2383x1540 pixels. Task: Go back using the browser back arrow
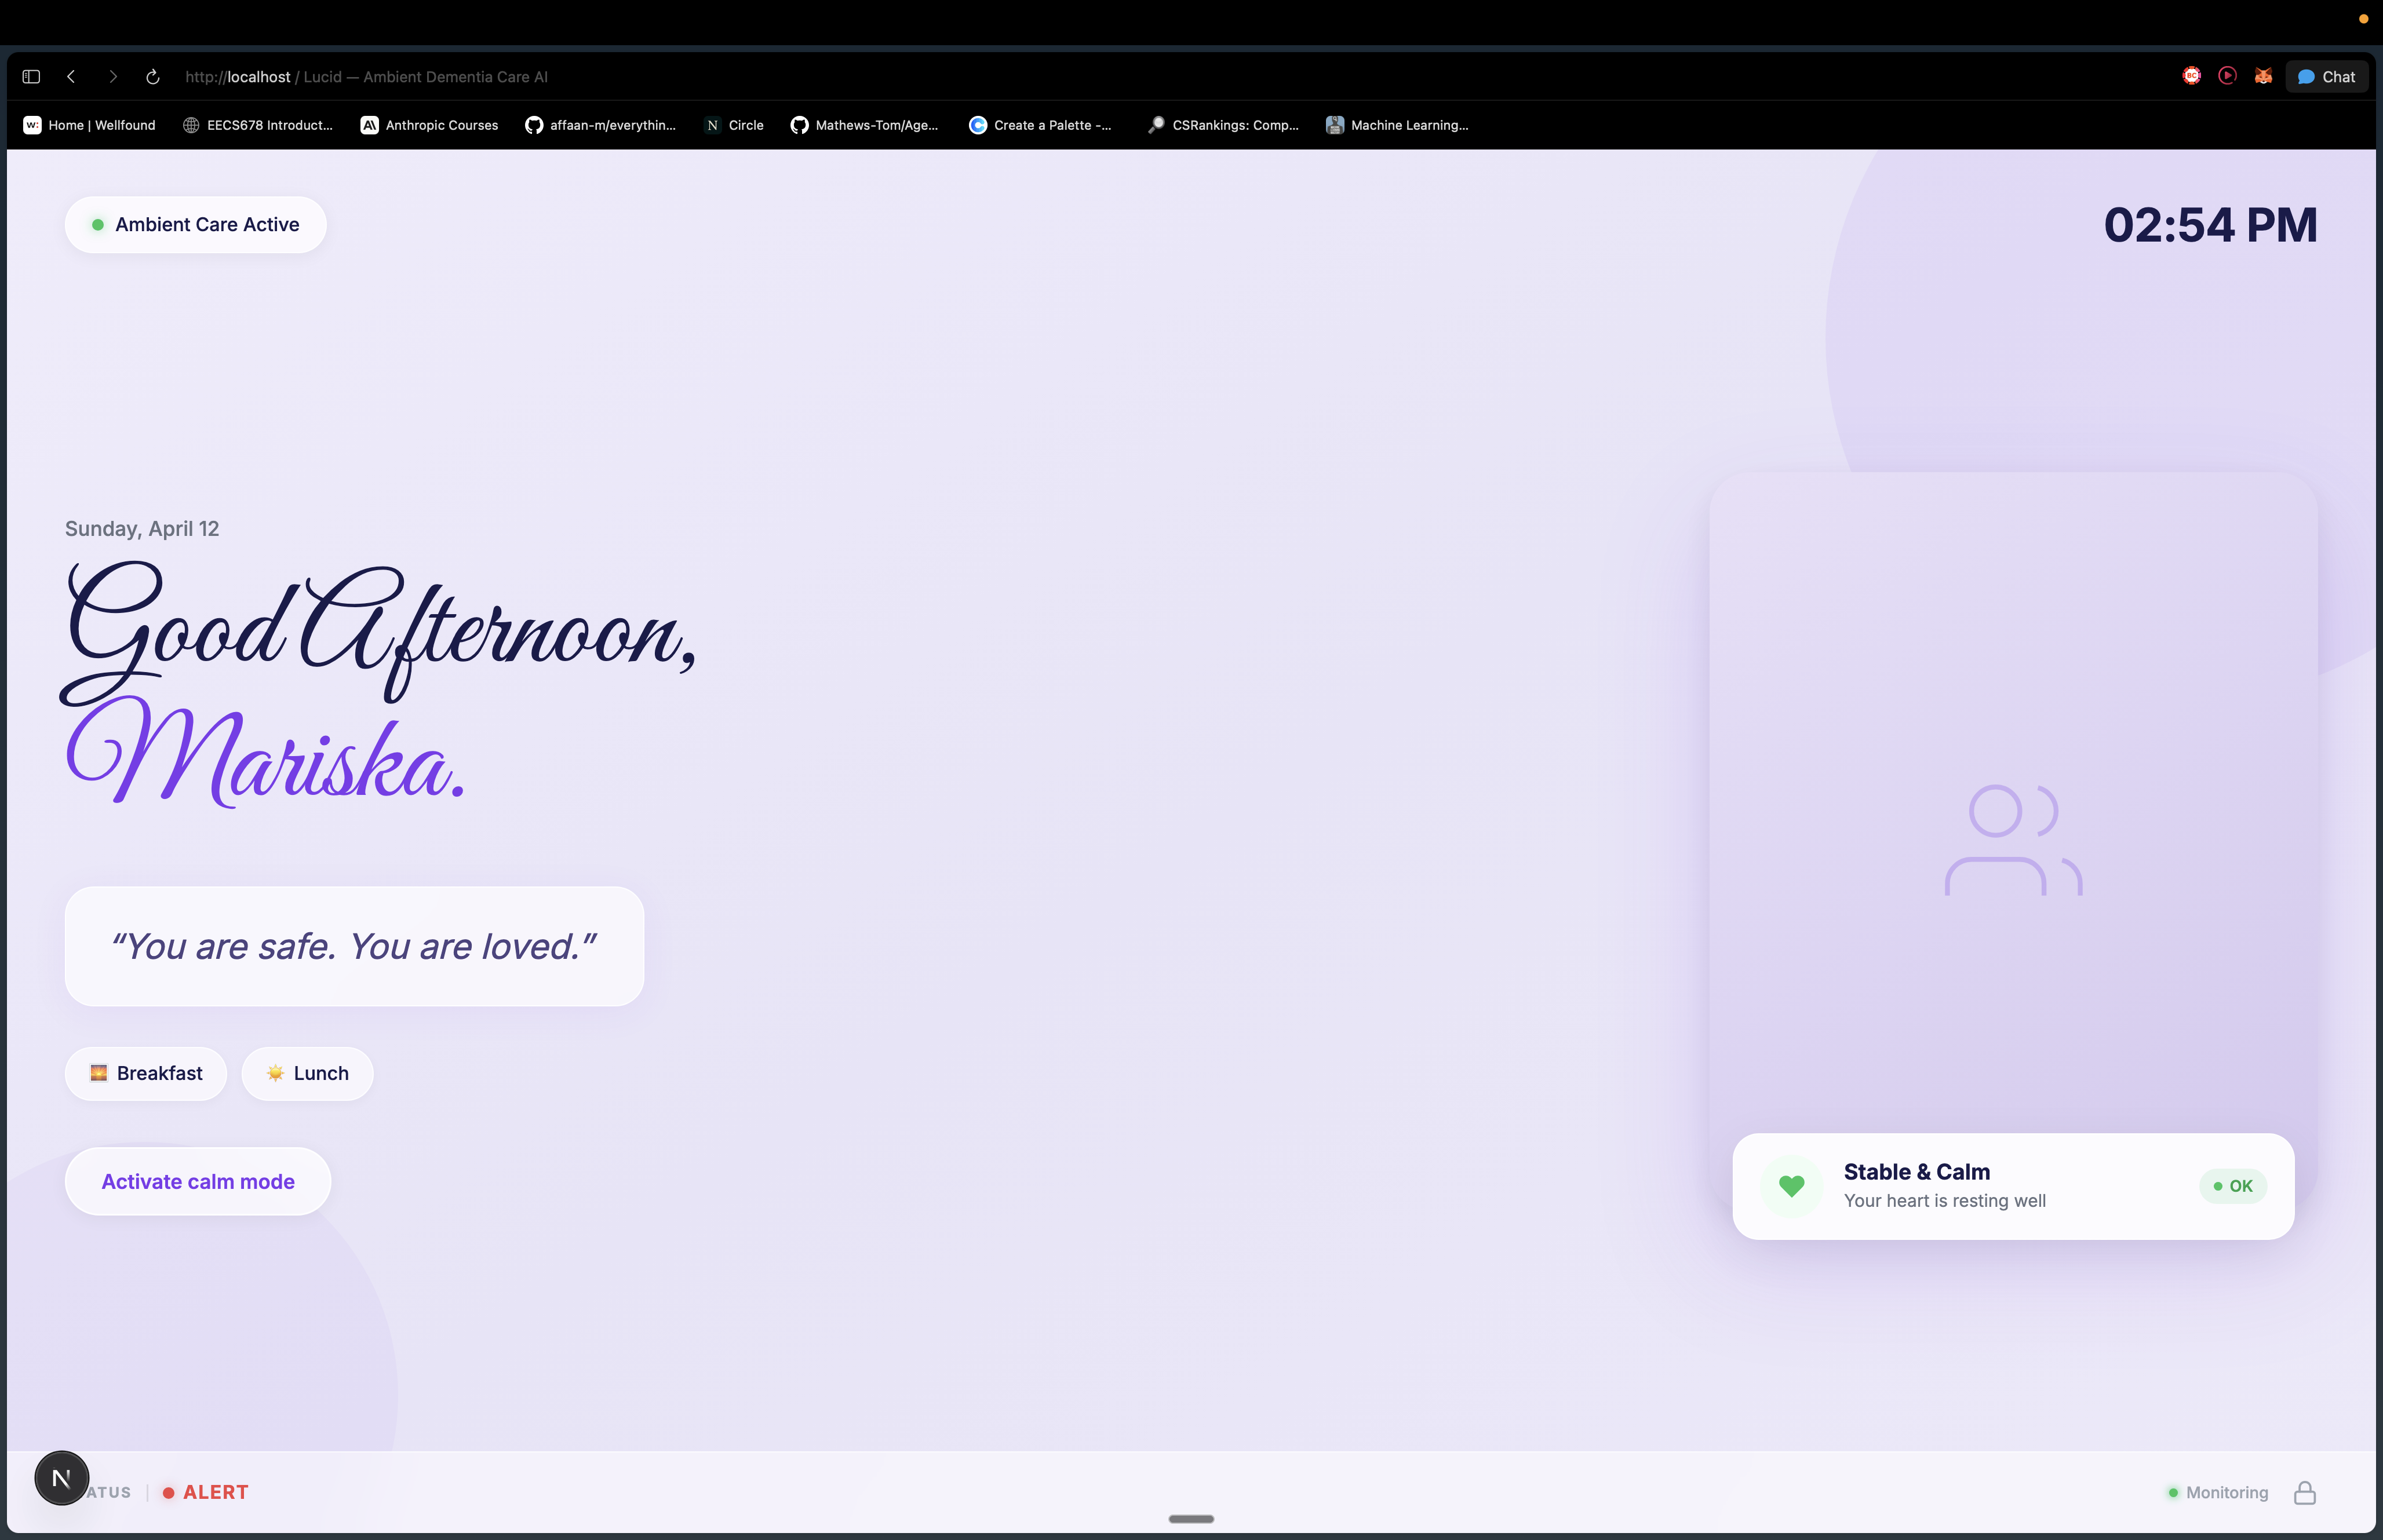[71, 77]
